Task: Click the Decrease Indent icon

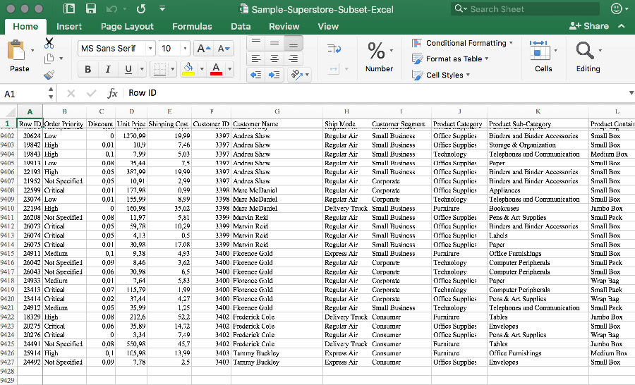Action: click(256, 75)
